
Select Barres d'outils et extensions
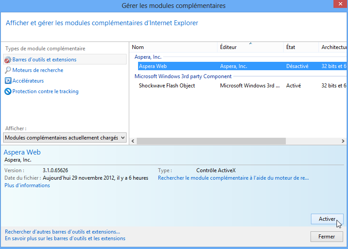[x=65, y=60]
